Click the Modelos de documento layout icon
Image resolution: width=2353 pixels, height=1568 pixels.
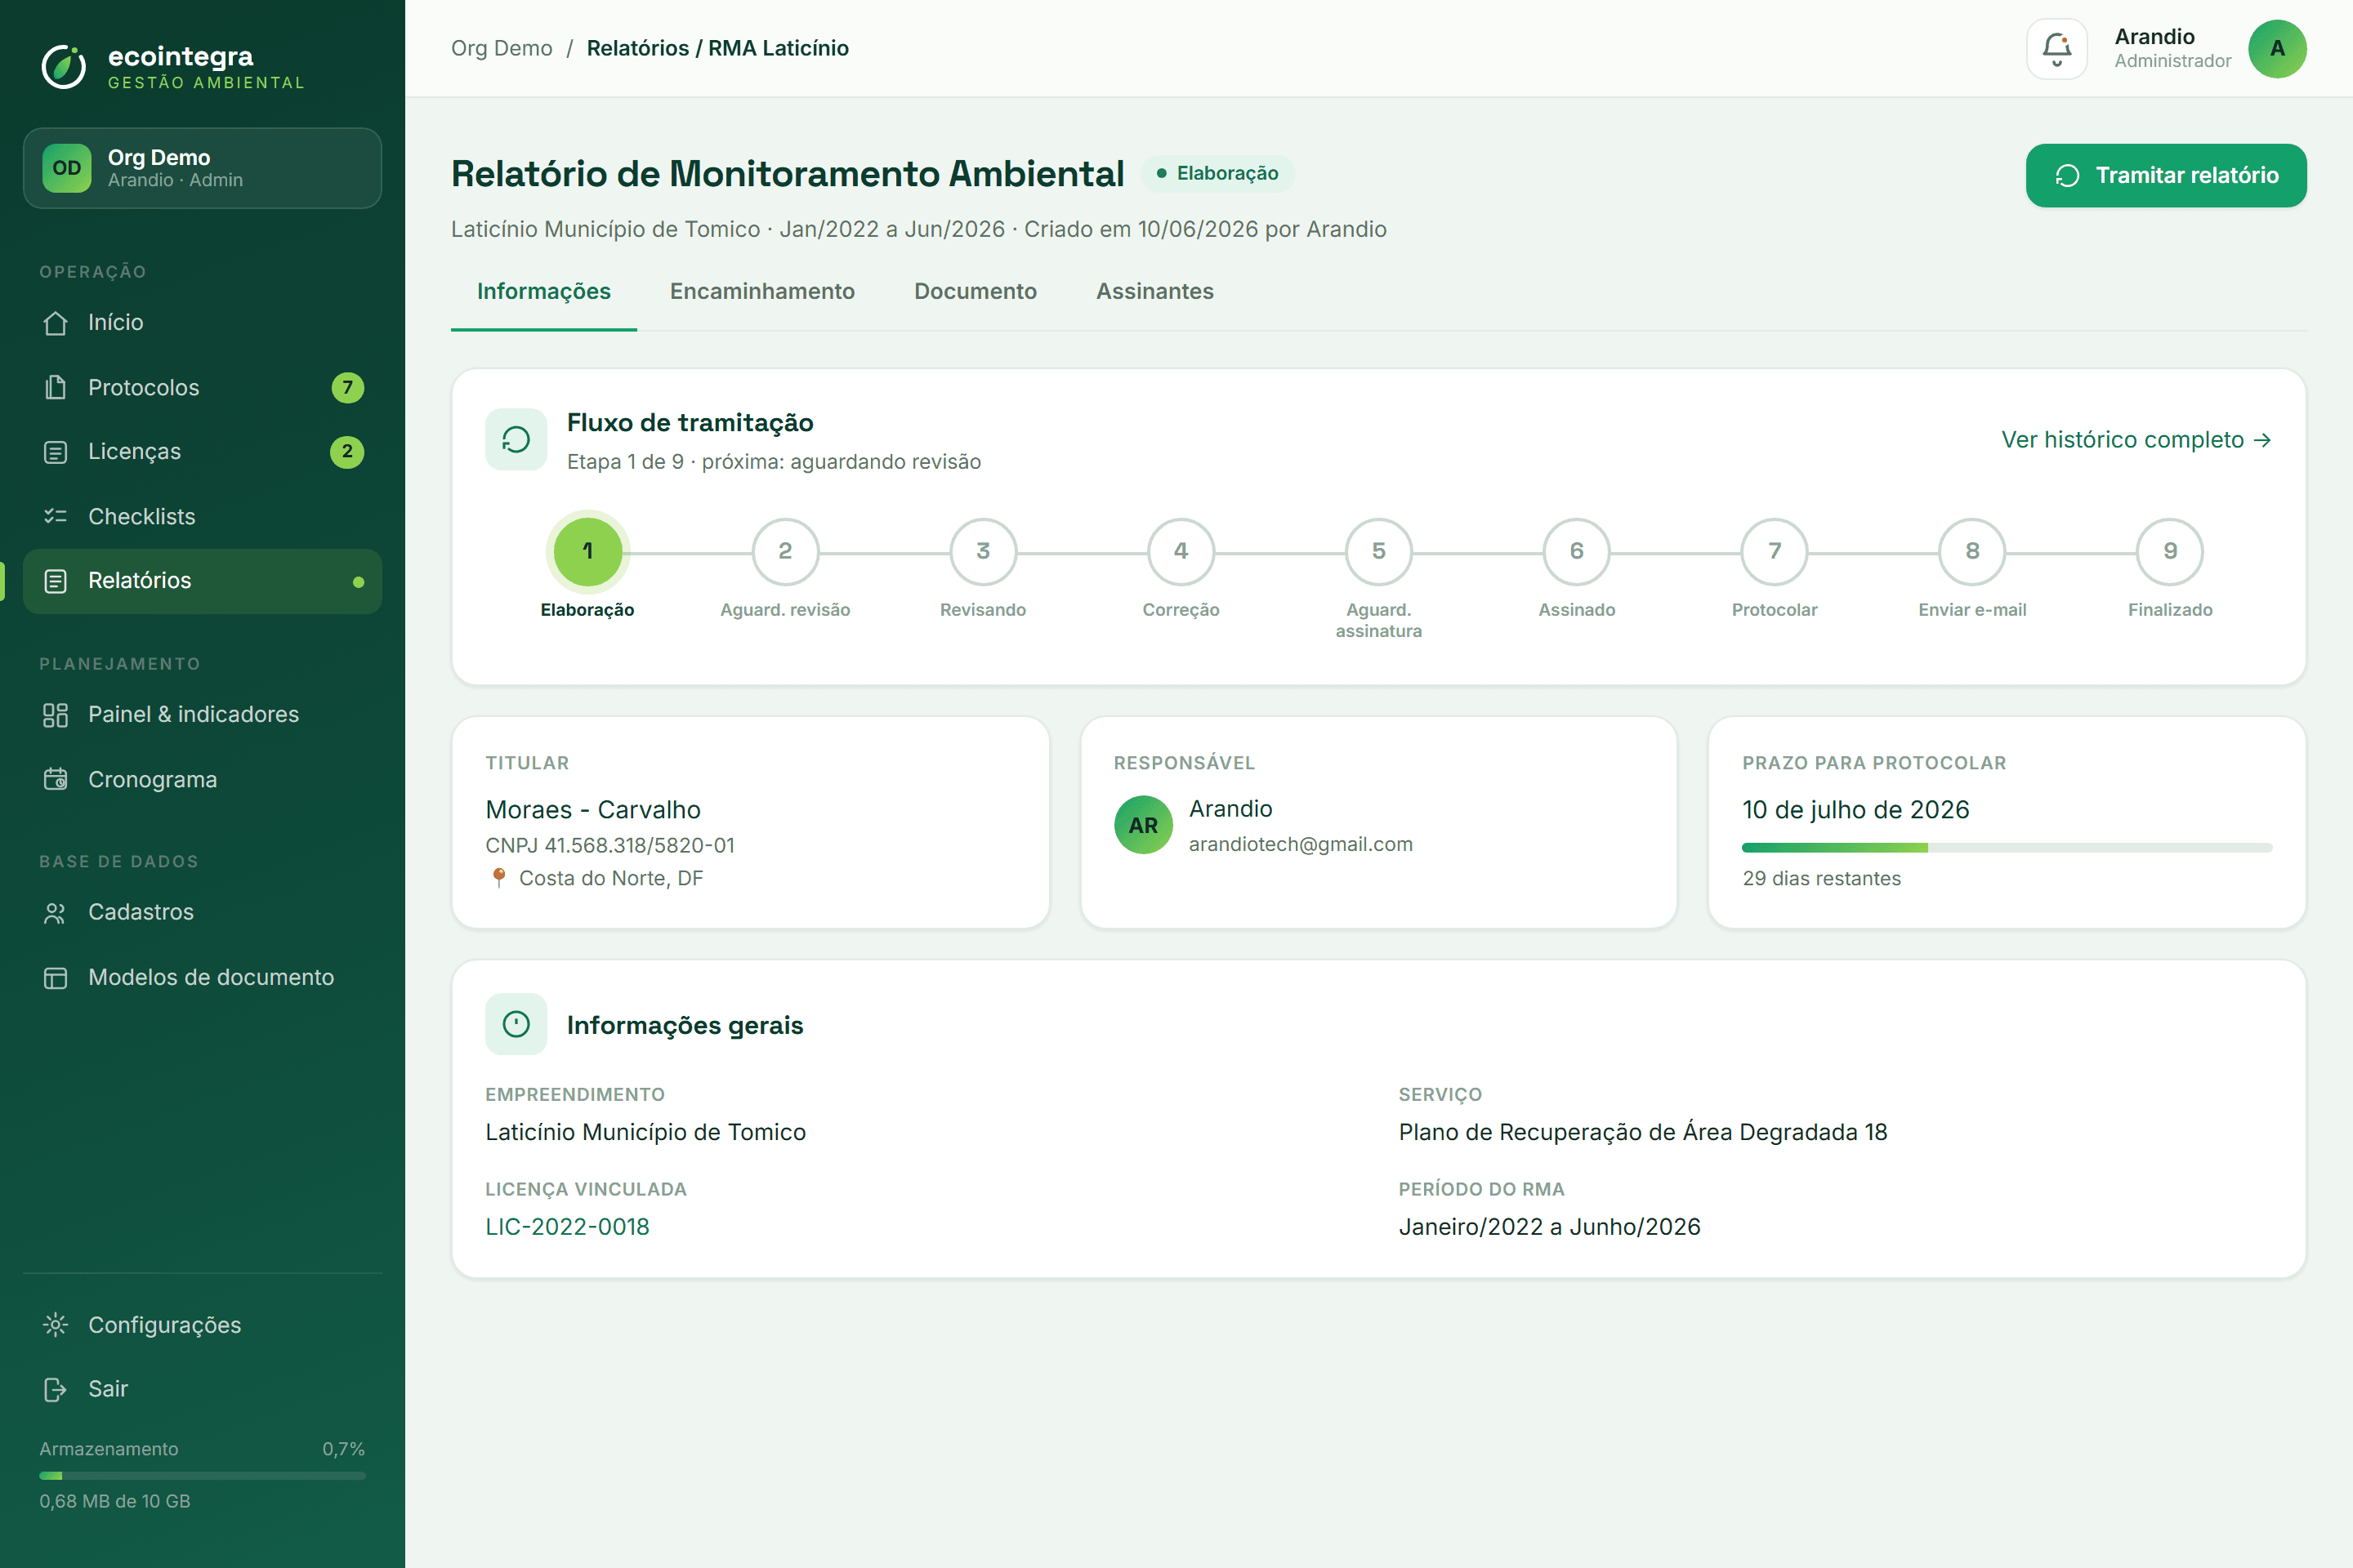[56, 978]
